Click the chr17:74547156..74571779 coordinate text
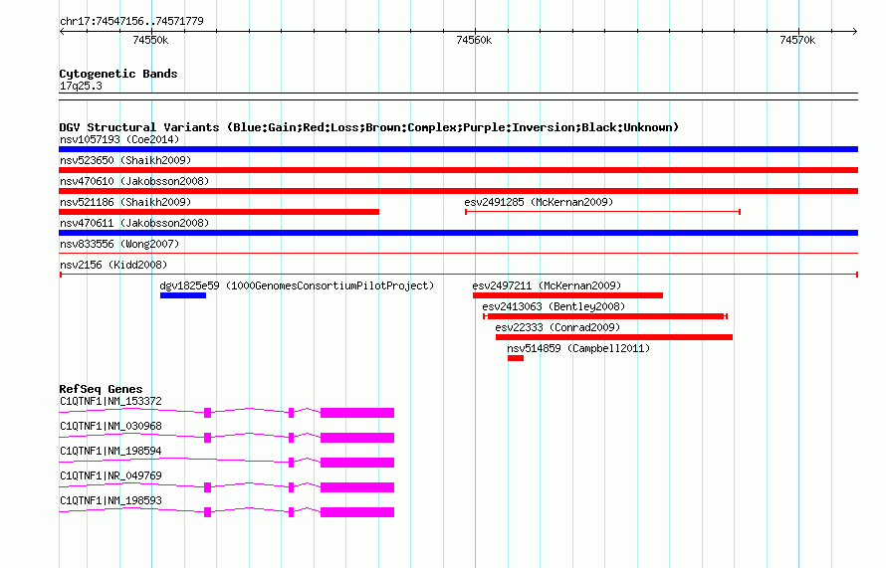 (131, 22)
